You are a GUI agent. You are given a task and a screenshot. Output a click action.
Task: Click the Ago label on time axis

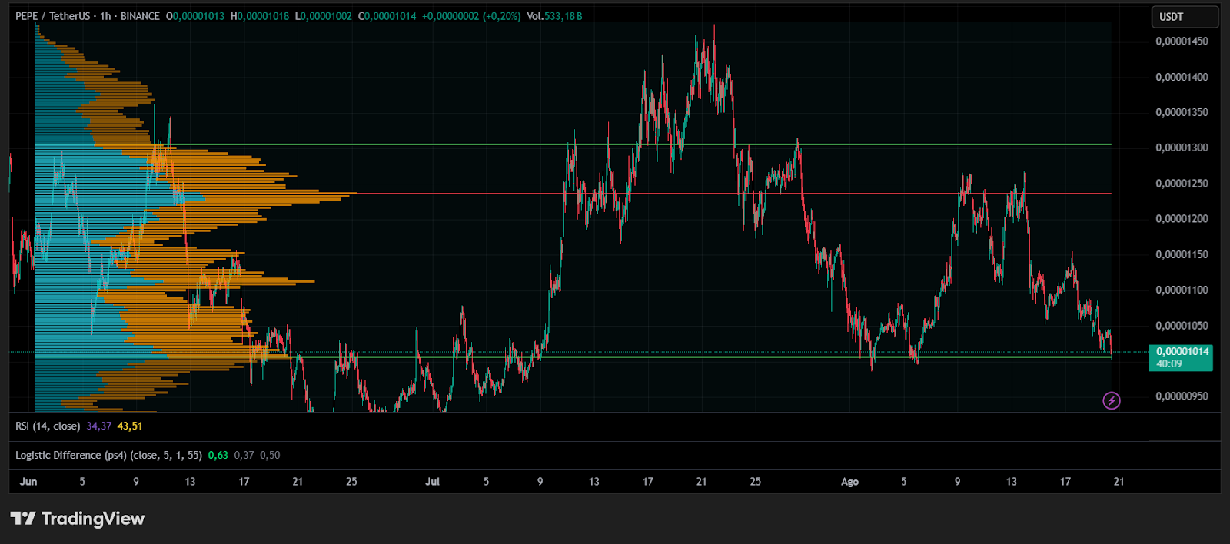coord(849,482)
